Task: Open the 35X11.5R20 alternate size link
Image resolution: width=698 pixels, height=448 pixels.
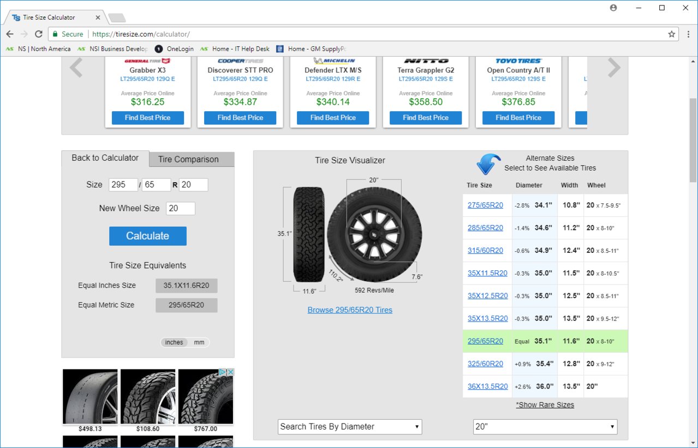Action: 487,273
